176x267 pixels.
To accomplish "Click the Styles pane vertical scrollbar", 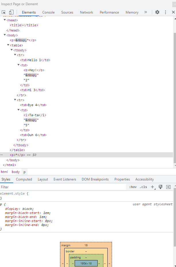I will coord(175,217).
